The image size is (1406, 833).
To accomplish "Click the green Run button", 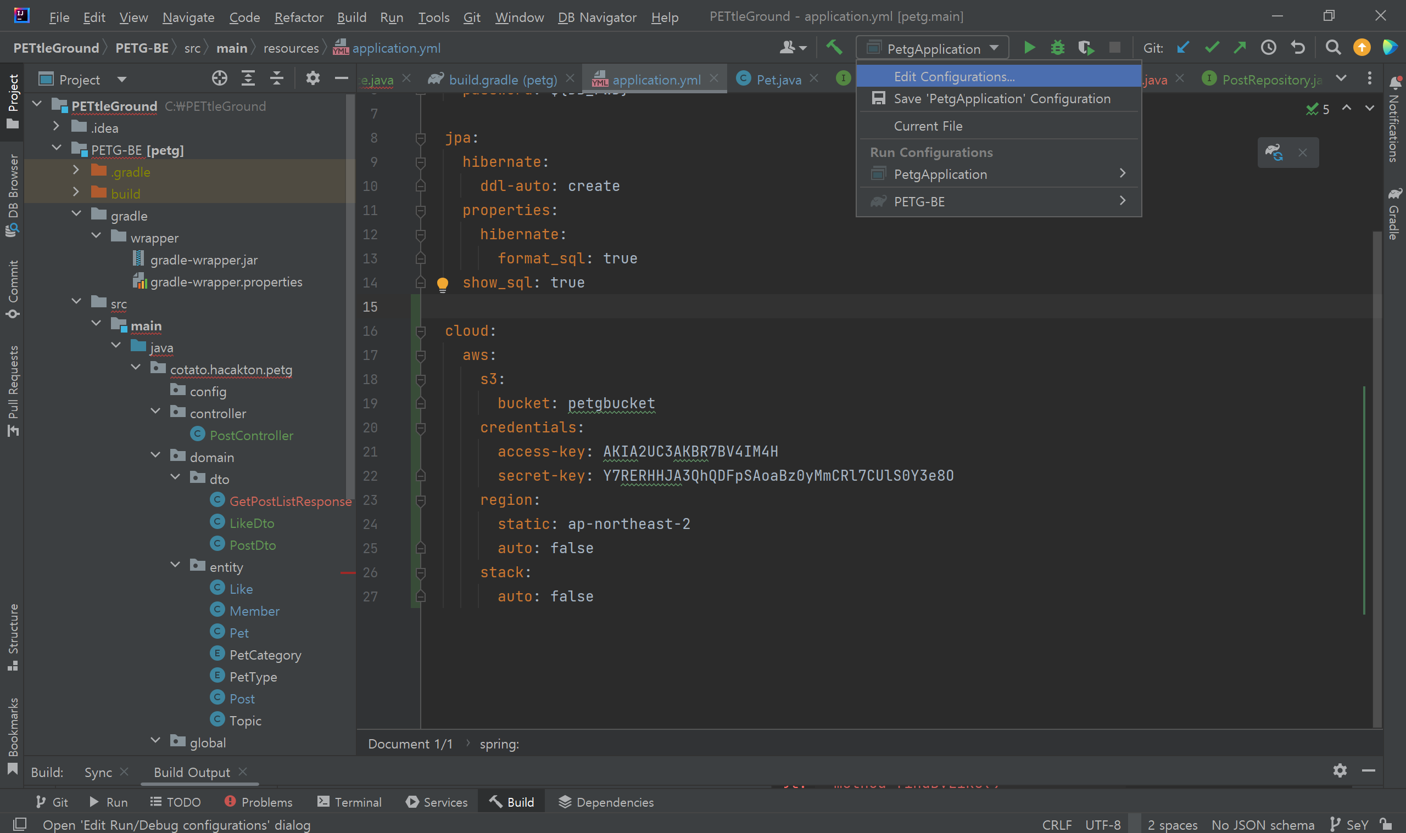I will [1029, 48].
